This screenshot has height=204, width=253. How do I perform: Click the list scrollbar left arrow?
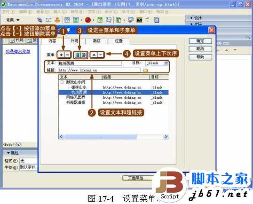(61, 137)
